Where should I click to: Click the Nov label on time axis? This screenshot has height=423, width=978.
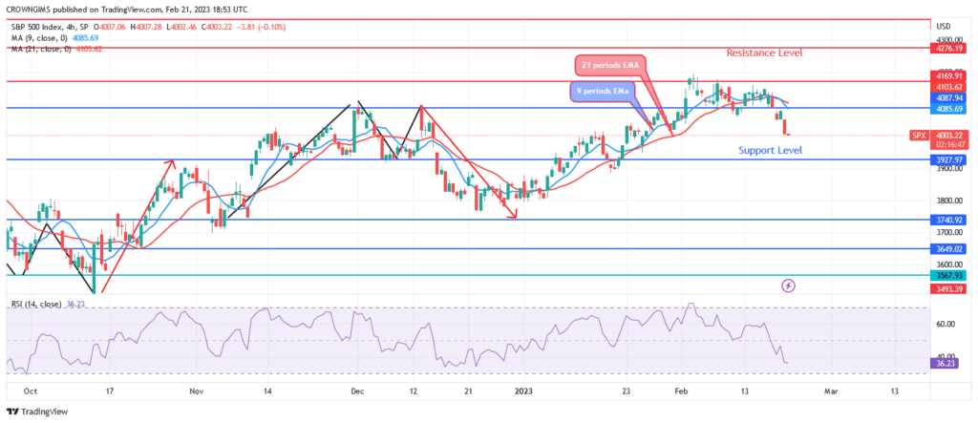click(197, 391)
